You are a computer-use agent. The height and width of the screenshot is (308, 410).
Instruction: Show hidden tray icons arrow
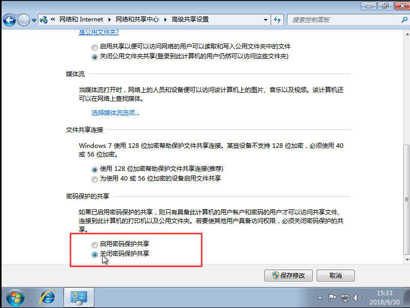click(x=320, y=297)
